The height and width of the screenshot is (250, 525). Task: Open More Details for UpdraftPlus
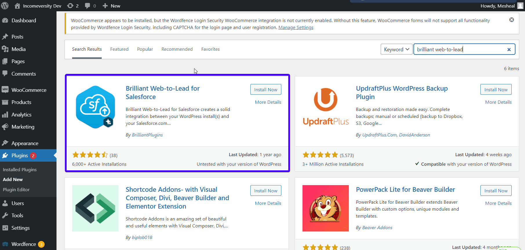click(x=498, y=102)
